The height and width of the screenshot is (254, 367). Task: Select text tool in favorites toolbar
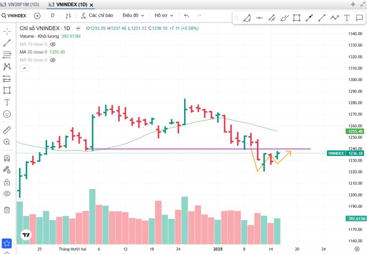click(347, 18)
